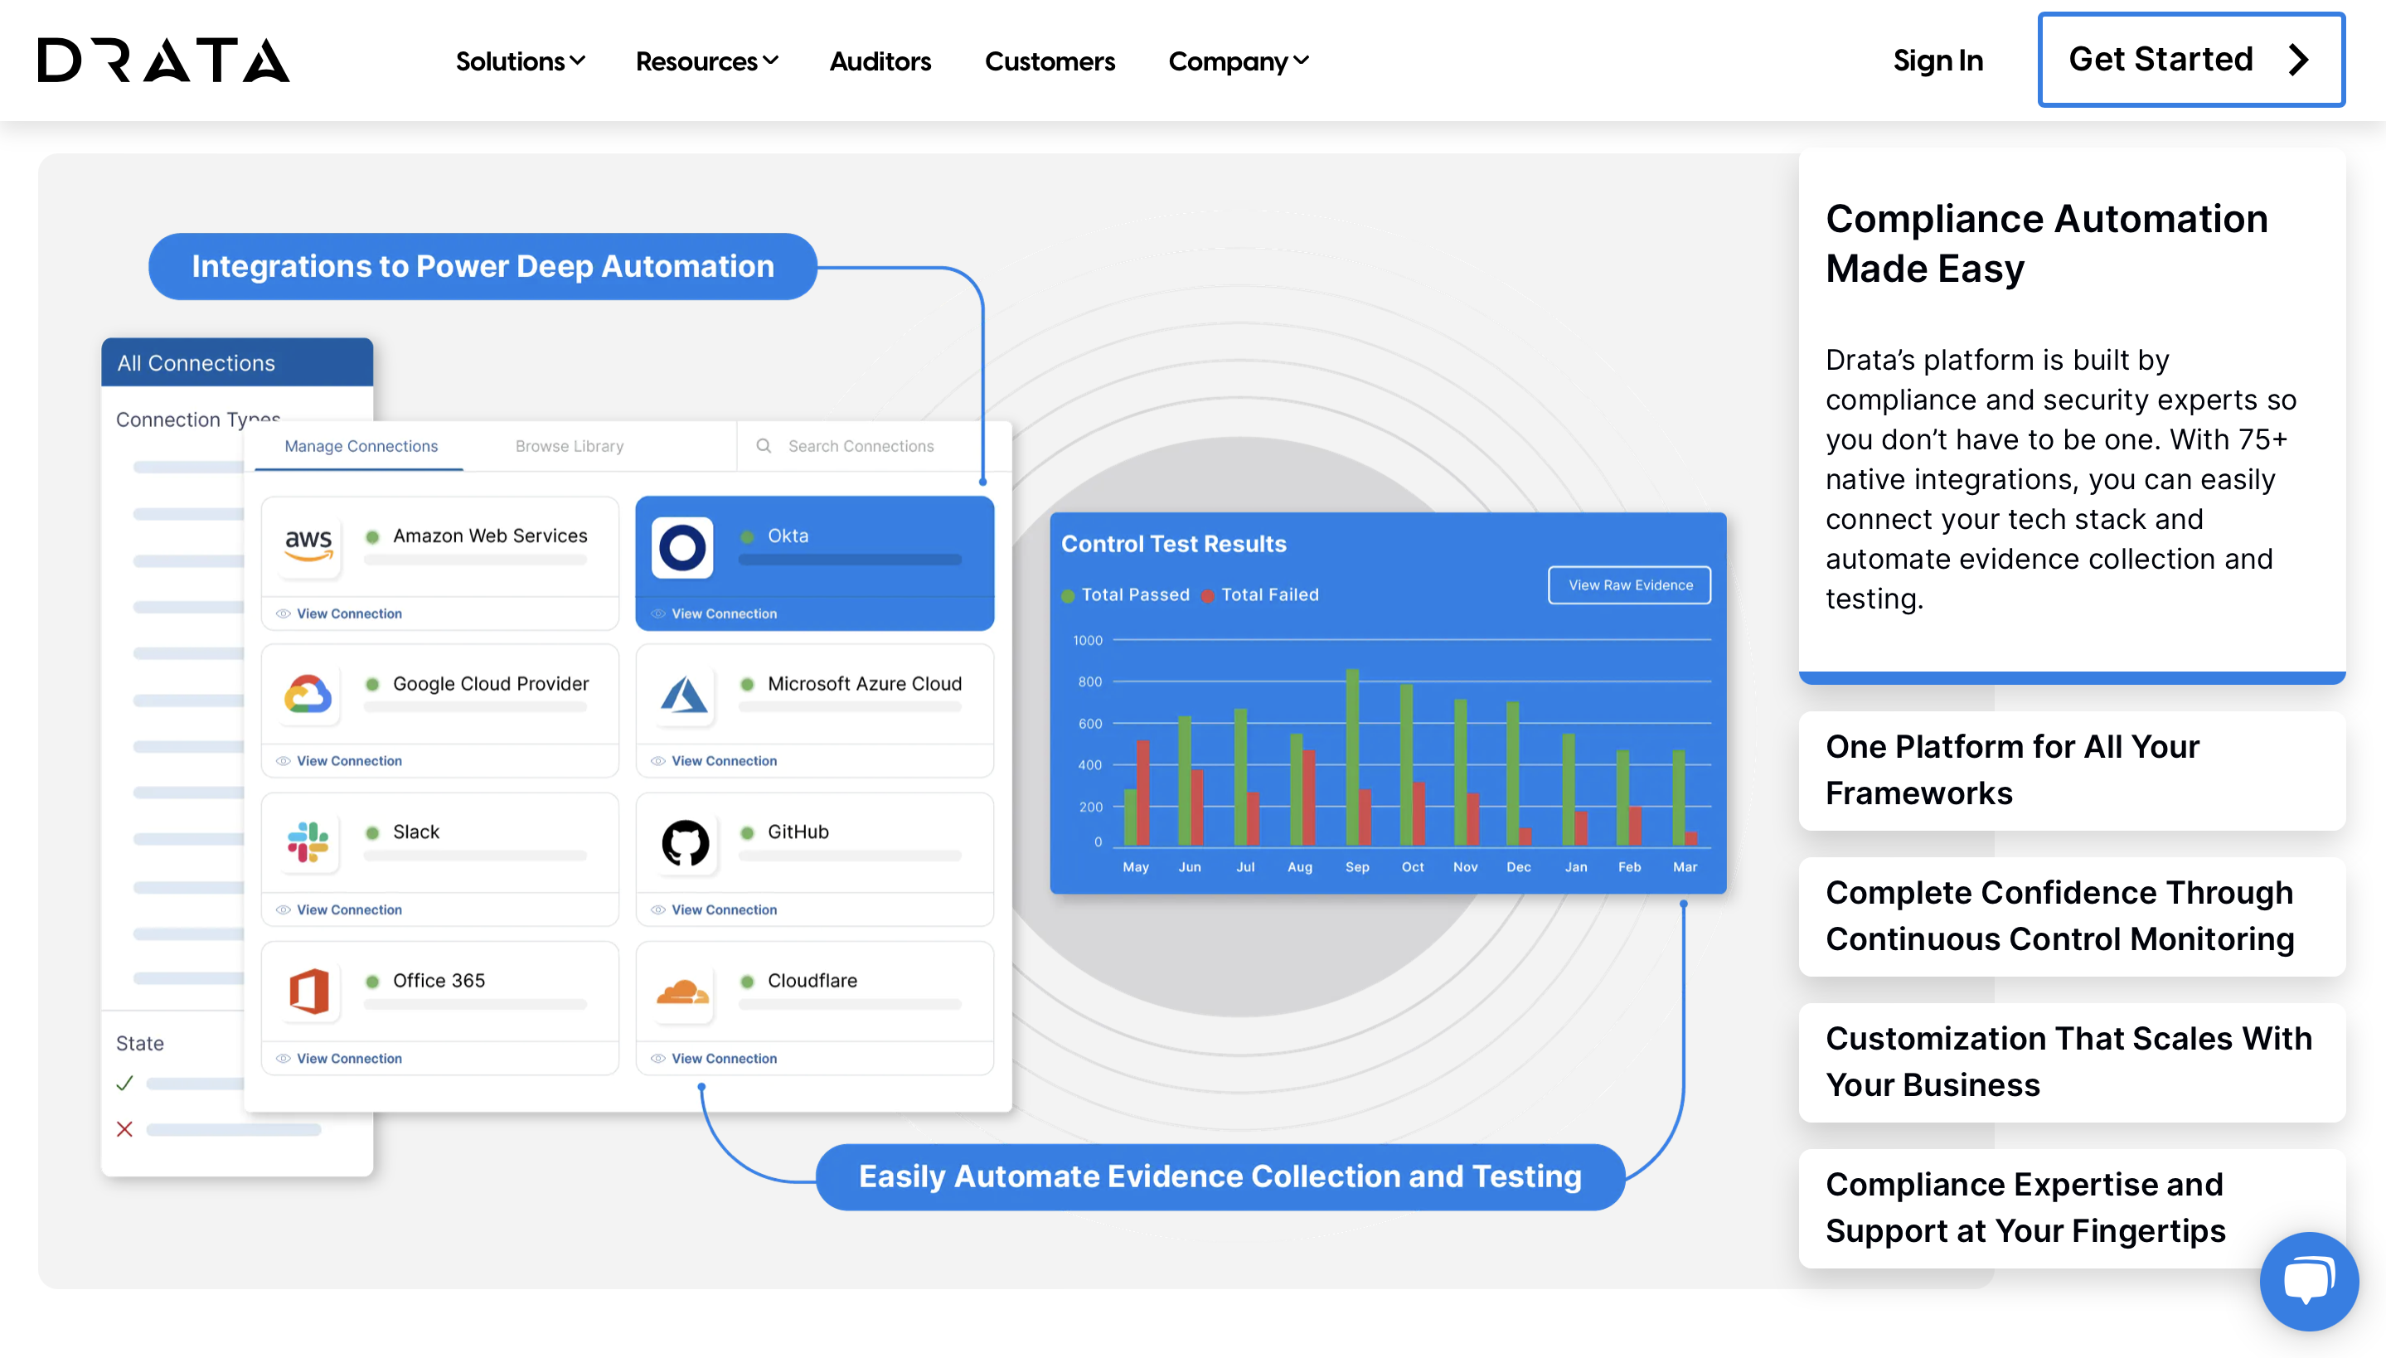
Task: Expand Compliance Expertise and Support section
Action: (2072, 1208)
